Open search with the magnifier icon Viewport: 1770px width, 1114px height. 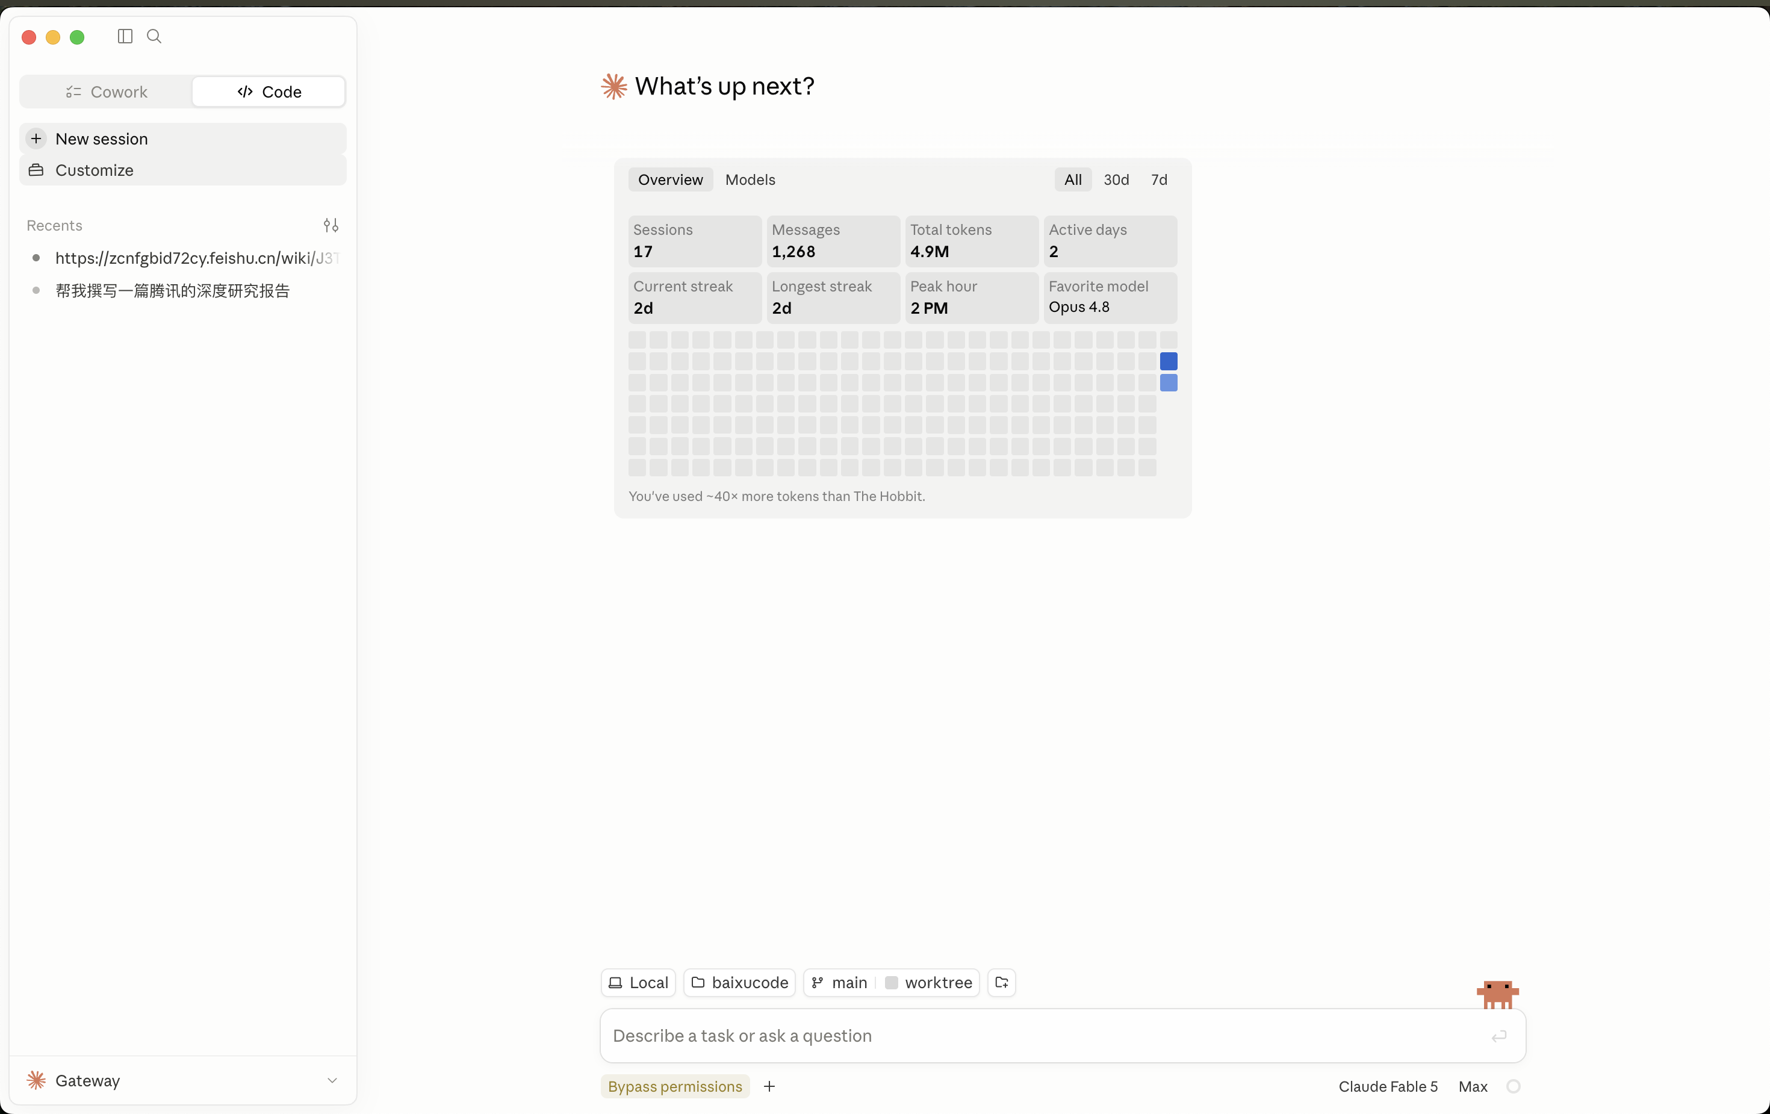click(x=154, y=36)
